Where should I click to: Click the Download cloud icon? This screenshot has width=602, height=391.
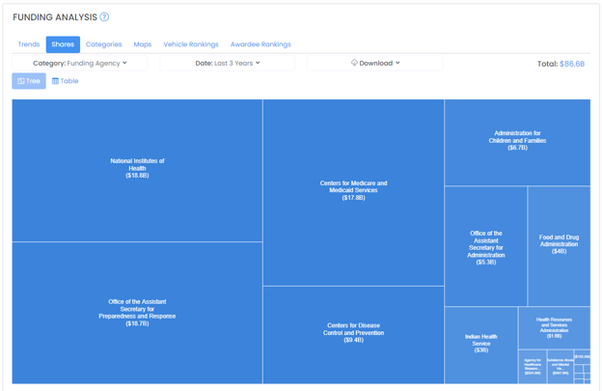(354, 63)
